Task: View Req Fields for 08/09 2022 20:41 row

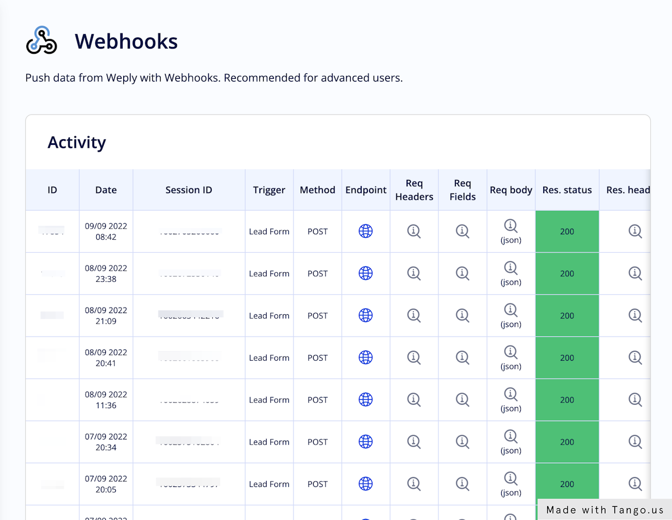Action: click(x=463, y=357)
